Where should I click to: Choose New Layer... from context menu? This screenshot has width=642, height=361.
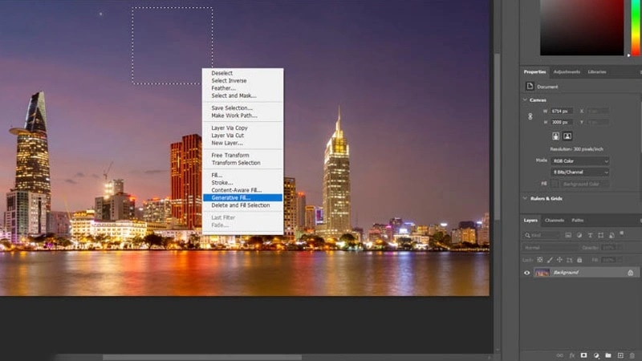pos(227,143)
